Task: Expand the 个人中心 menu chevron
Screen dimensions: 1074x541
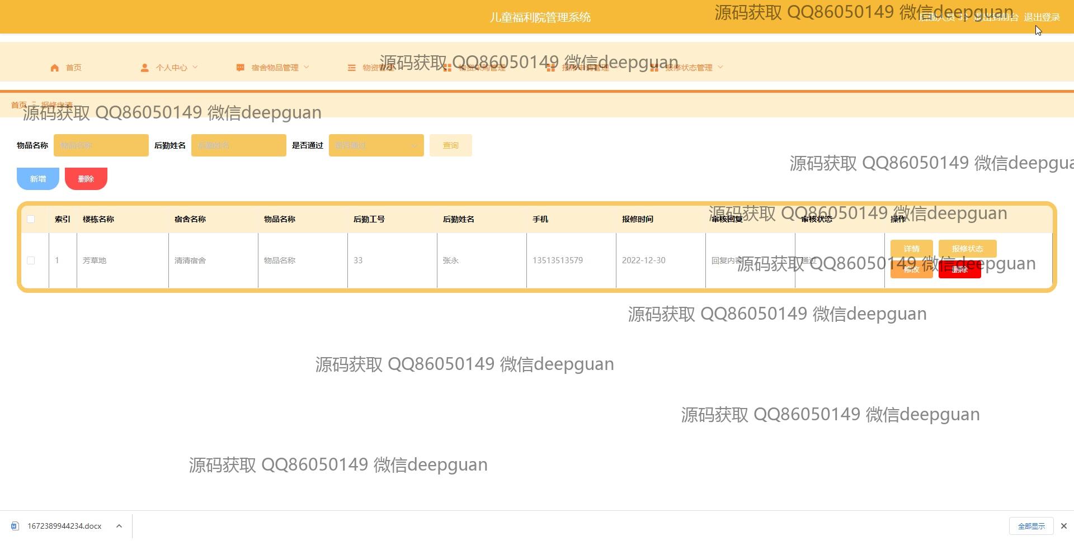Action: [195, 67]
